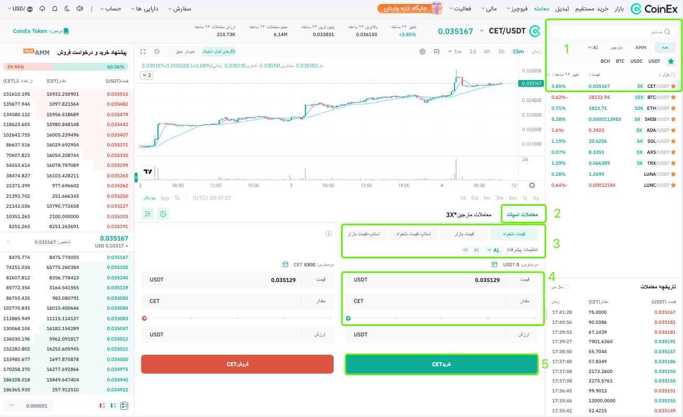Open chart settings hexagon icon

423,51
